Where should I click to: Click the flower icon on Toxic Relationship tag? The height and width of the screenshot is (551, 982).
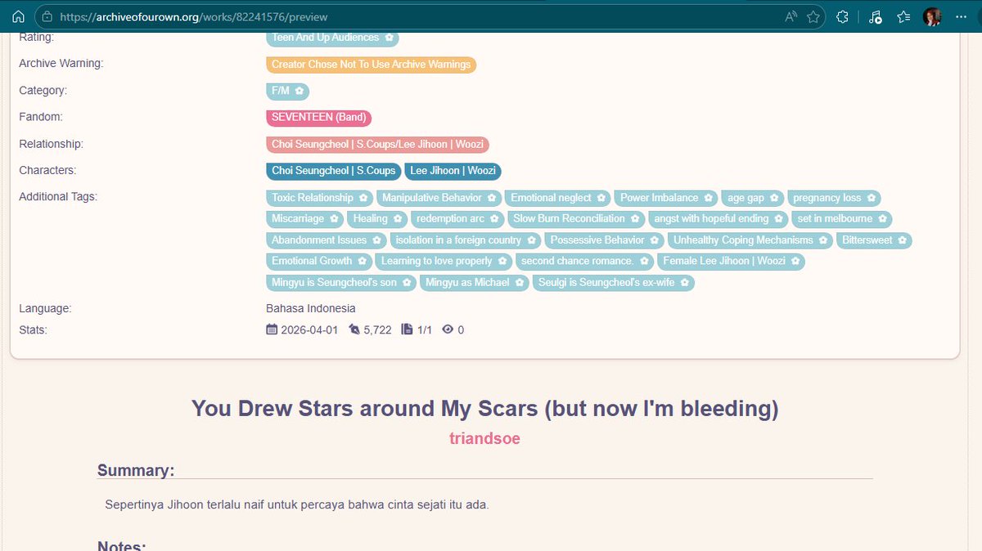tap(363, 198)
